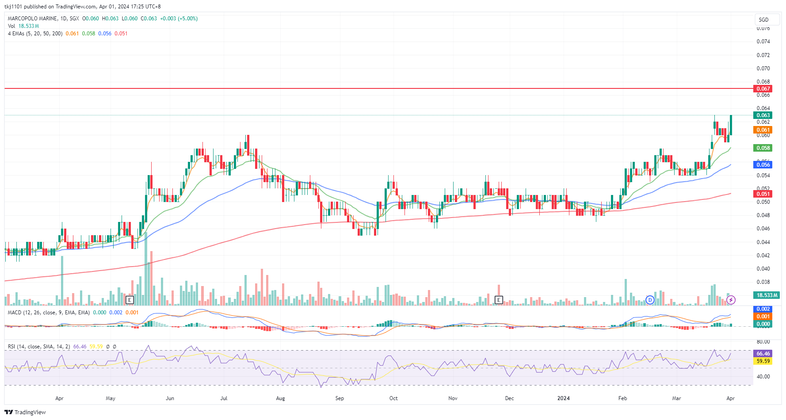Viewport: 786px width, 420px height.
Task: Click the green 0.058 in EMA legend
Action: tap(88, 34)
